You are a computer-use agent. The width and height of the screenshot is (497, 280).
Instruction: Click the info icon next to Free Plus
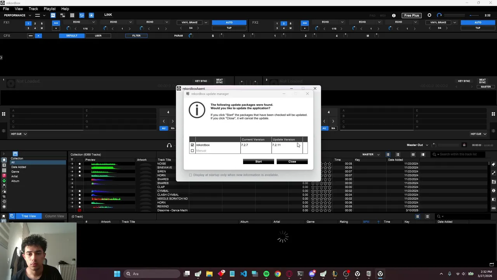pyautogui.click(x=394, y=16)
